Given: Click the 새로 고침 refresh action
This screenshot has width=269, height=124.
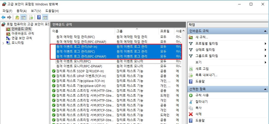Looking at the screenshot, I should (202, 69).
